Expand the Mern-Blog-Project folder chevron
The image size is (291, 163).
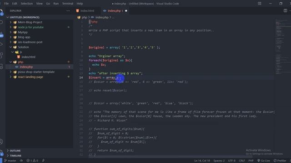pyautogui.click(x=10, y=22)
